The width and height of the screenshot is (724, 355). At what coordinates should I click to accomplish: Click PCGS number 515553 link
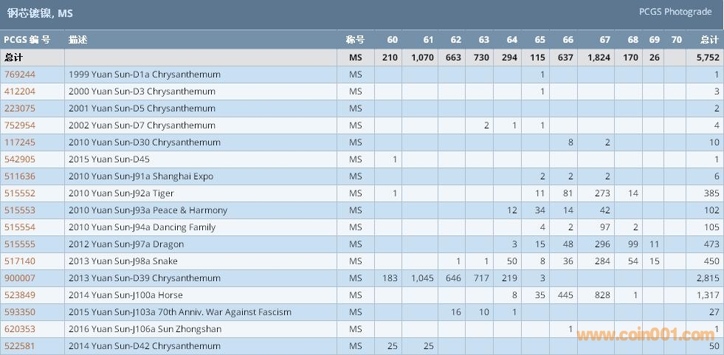[x=20, y=210]
